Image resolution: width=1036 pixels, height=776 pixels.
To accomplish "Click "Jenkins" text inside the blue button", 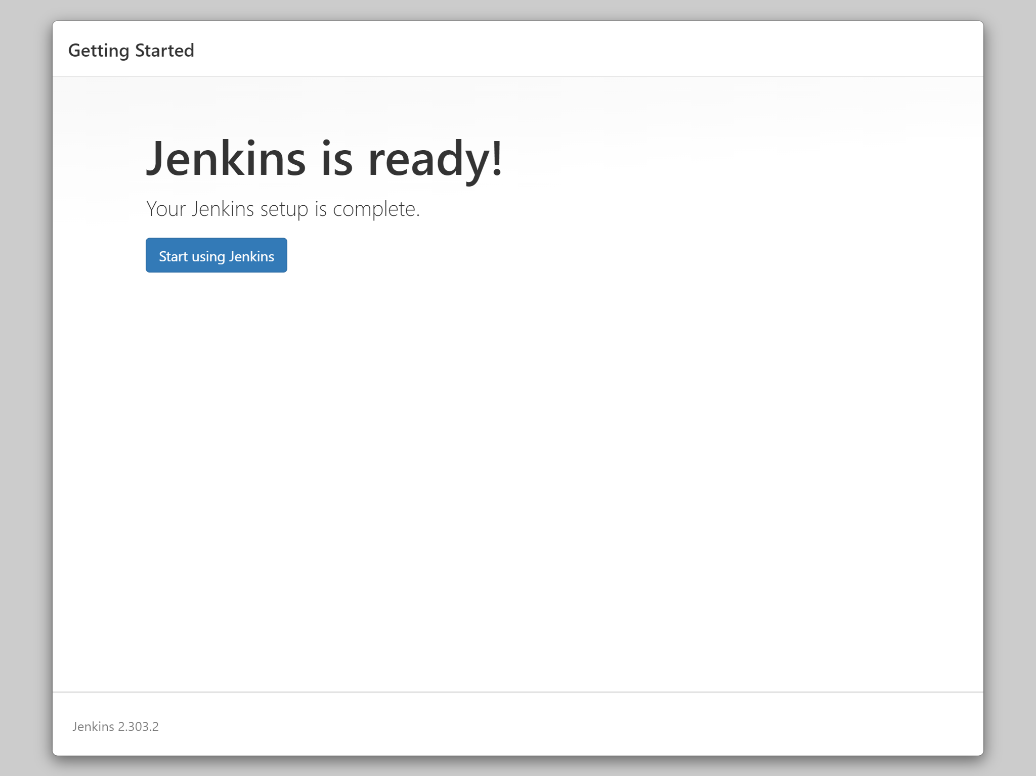I will coord(251,256).
